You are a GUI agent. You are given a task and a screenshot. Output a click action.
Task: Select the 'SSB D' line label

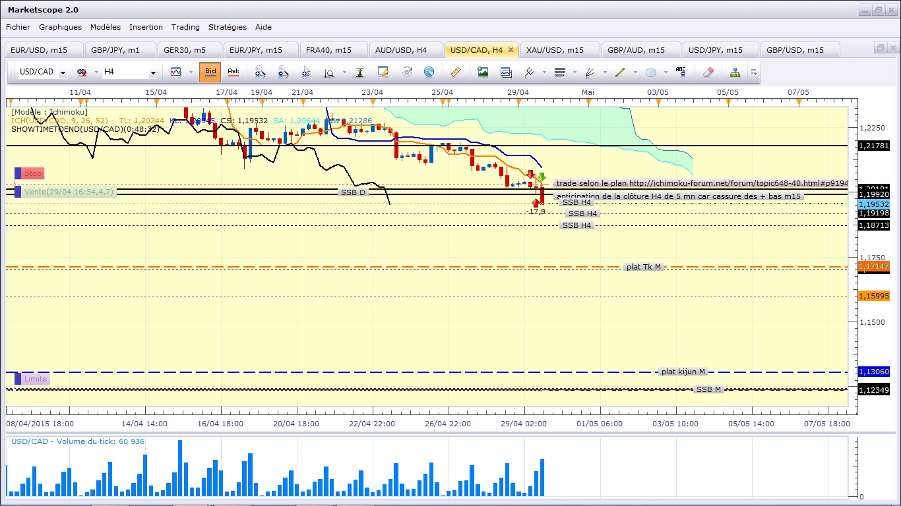pos(353,192)
